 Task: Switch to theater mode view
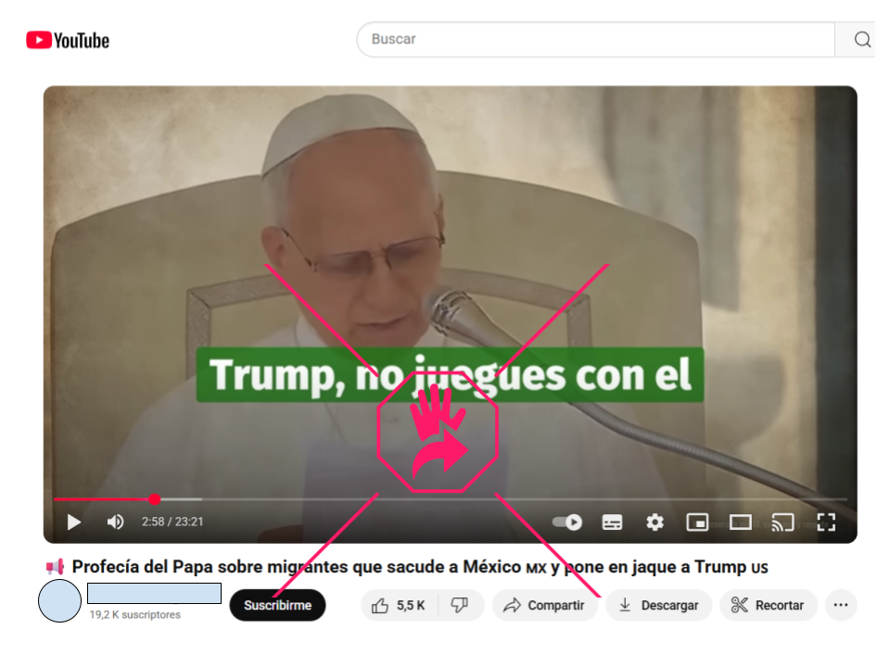(740, 522)
